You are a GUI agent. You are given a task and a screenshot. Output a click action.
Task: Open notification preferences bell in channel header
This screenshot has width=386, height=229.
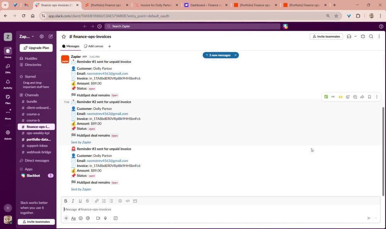tap(363, 36)
